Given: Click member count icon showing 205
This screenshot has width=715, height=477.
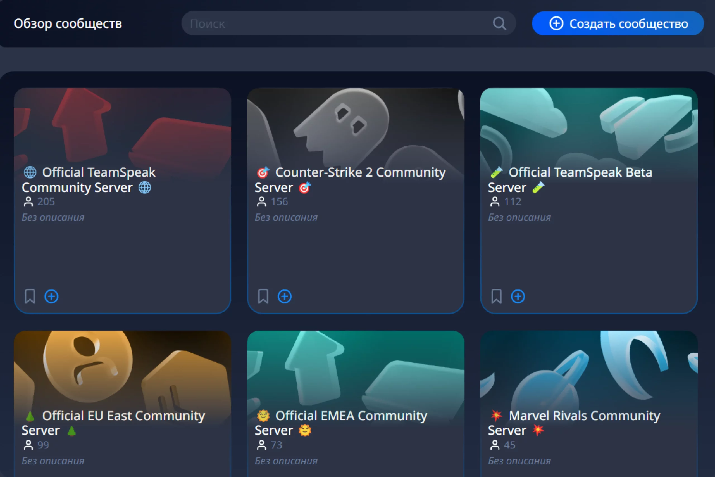Looking at the screenshot, I should click(28, 202).
